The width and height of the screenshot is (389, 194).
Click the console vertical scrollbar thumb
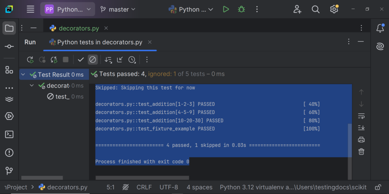coord(350,140)
